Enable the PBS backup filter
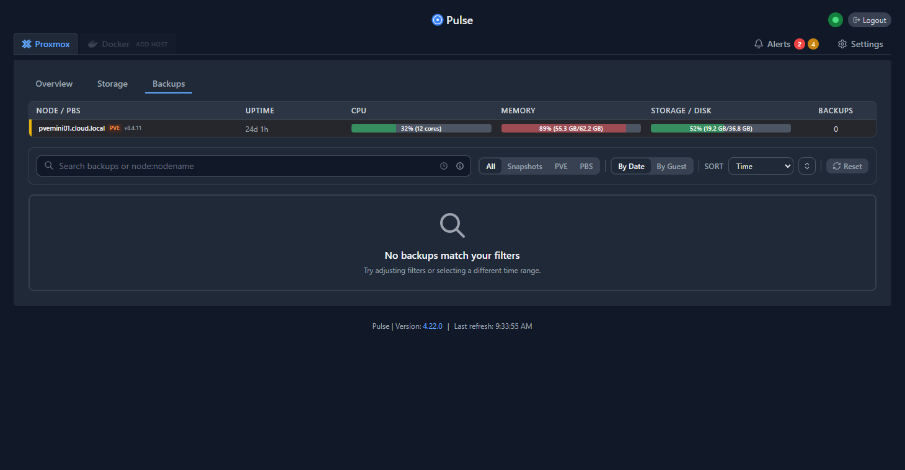Viewport: 905px width, 470px height. click(586, 166)
